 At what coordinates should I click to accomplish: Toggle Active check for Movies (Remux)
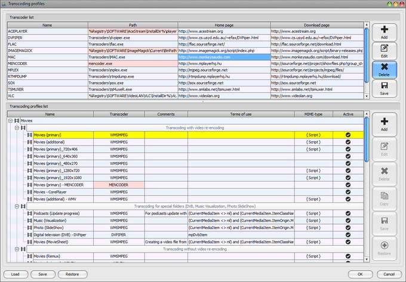(x=348, y=256)
